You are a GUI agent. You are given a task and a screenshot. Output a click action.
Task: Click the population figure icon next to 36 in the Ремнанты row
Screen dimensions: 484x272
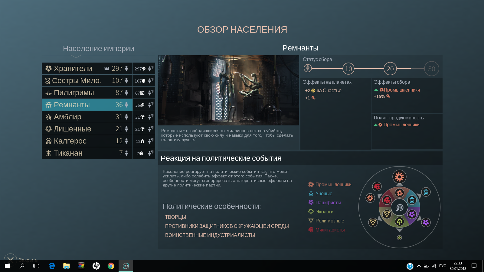126,105
